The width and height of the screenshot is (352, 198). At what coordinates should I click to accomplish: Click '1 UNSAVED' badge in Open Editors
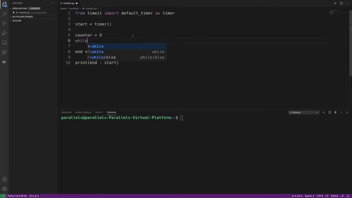tap(34, 8)
